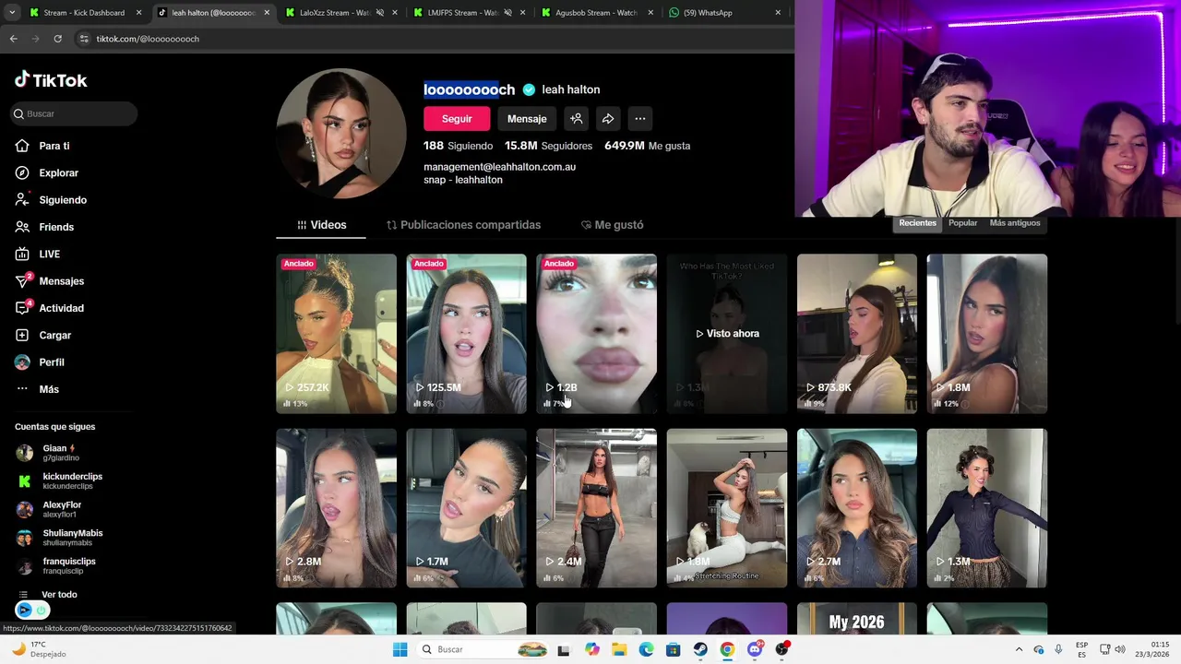1181x664 pixels.
Task: Open pinned video with 1.2B views
Action: (597, 334)
